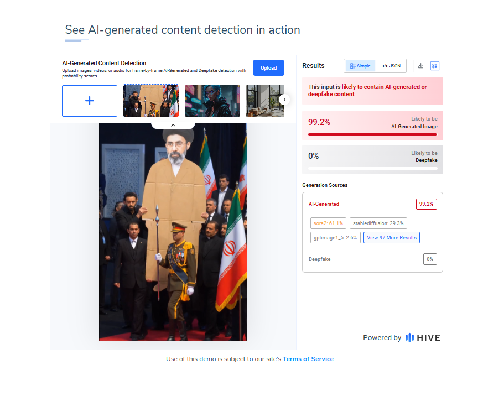Open the Terms of Service link

[x=308, y=359]
